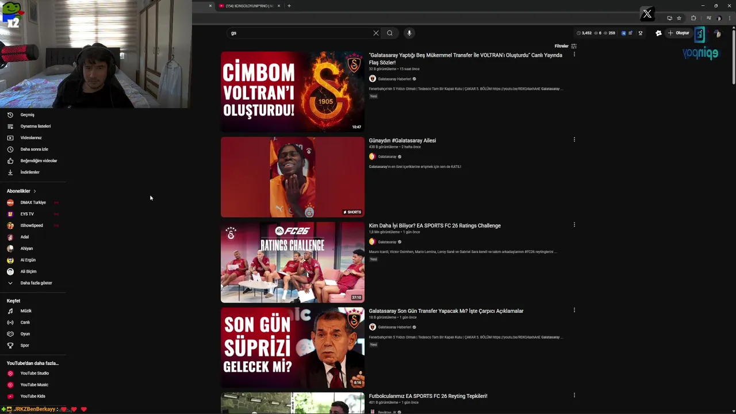Screen dimensions: 736x414
Task: Open the 'Kim Daha İyi Biliyor?' video title
Action: coord(435,226)
